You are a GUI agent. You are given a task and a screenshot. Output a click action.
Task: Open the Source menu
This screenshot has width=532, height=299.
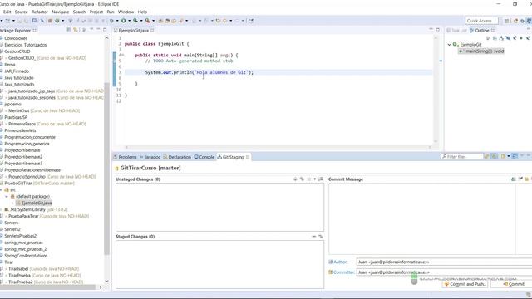(21, 12)
